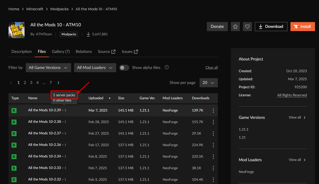319x184 pixels.
Task: Click the orange Install button
Action: (x=302, y=27)
